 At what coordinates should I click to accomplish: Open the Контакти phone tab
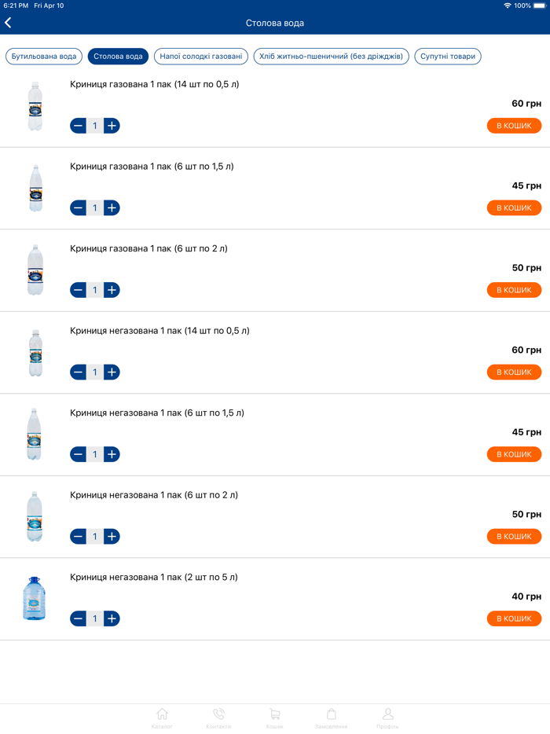(218, 717)
